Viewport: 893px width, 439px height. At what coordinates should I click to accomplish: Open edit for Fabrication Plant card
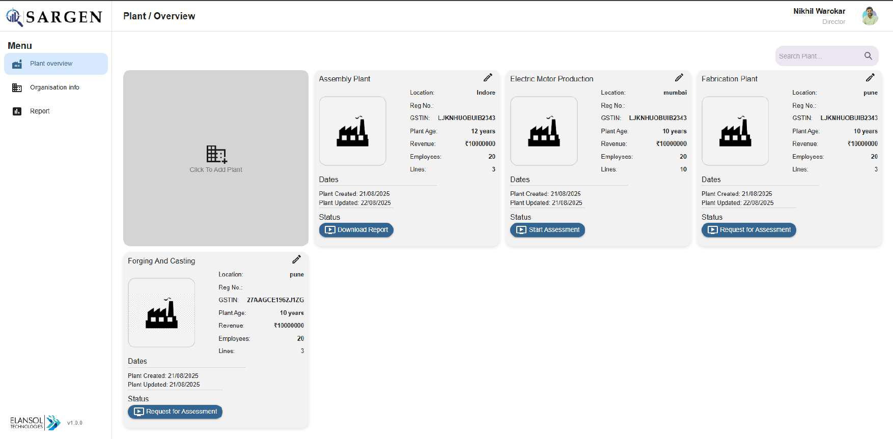click(870, 78)
